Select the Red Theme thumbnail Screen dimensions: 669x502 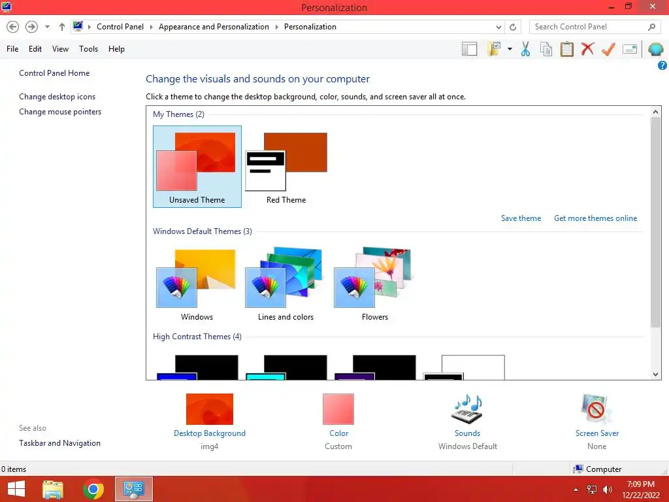286,167
